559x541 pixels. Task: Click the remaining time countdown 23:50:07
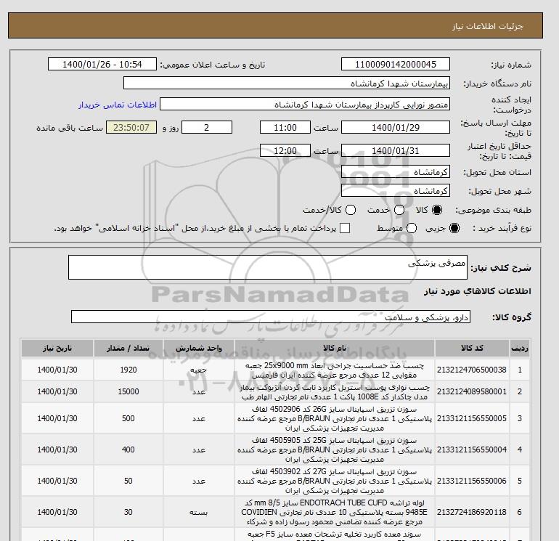131,127
